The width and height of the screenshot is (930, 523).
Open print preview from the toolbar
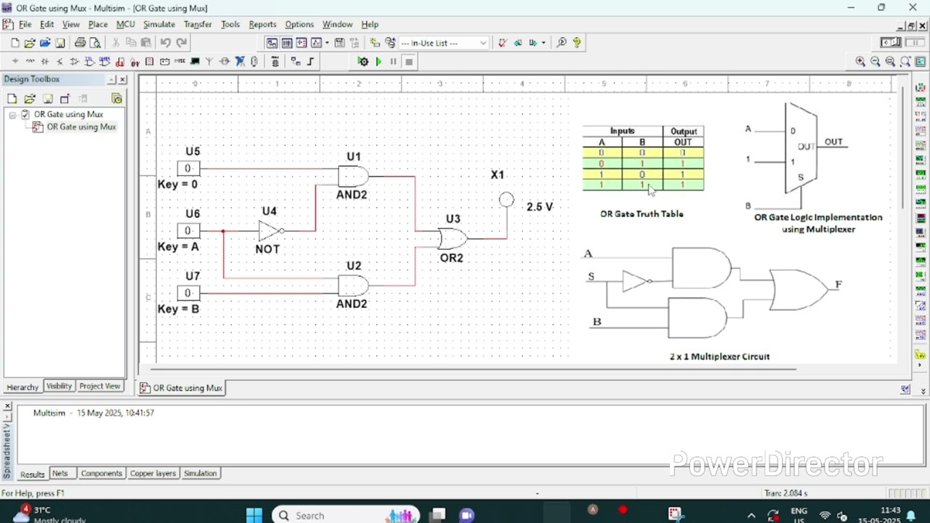point(94,43)
